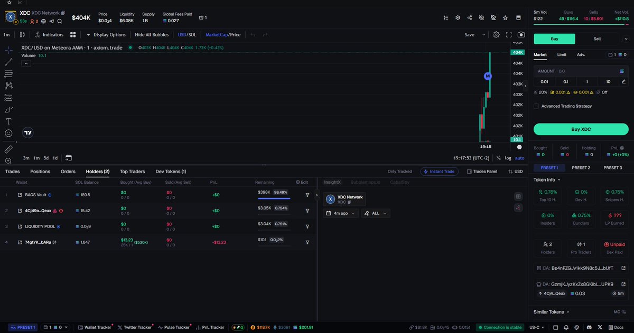Switch holders currency to USD
The width and height of the screenshot is (634, 333).
point(515,172)
